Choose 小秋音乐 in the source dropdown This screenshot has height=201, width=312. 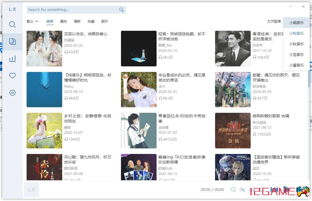296,44
